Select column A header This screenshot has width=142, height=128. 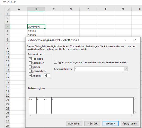point(19,9)
